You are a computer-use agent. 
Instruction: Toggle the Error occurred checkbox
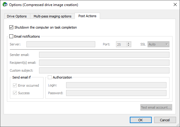[x=15, y=85]
